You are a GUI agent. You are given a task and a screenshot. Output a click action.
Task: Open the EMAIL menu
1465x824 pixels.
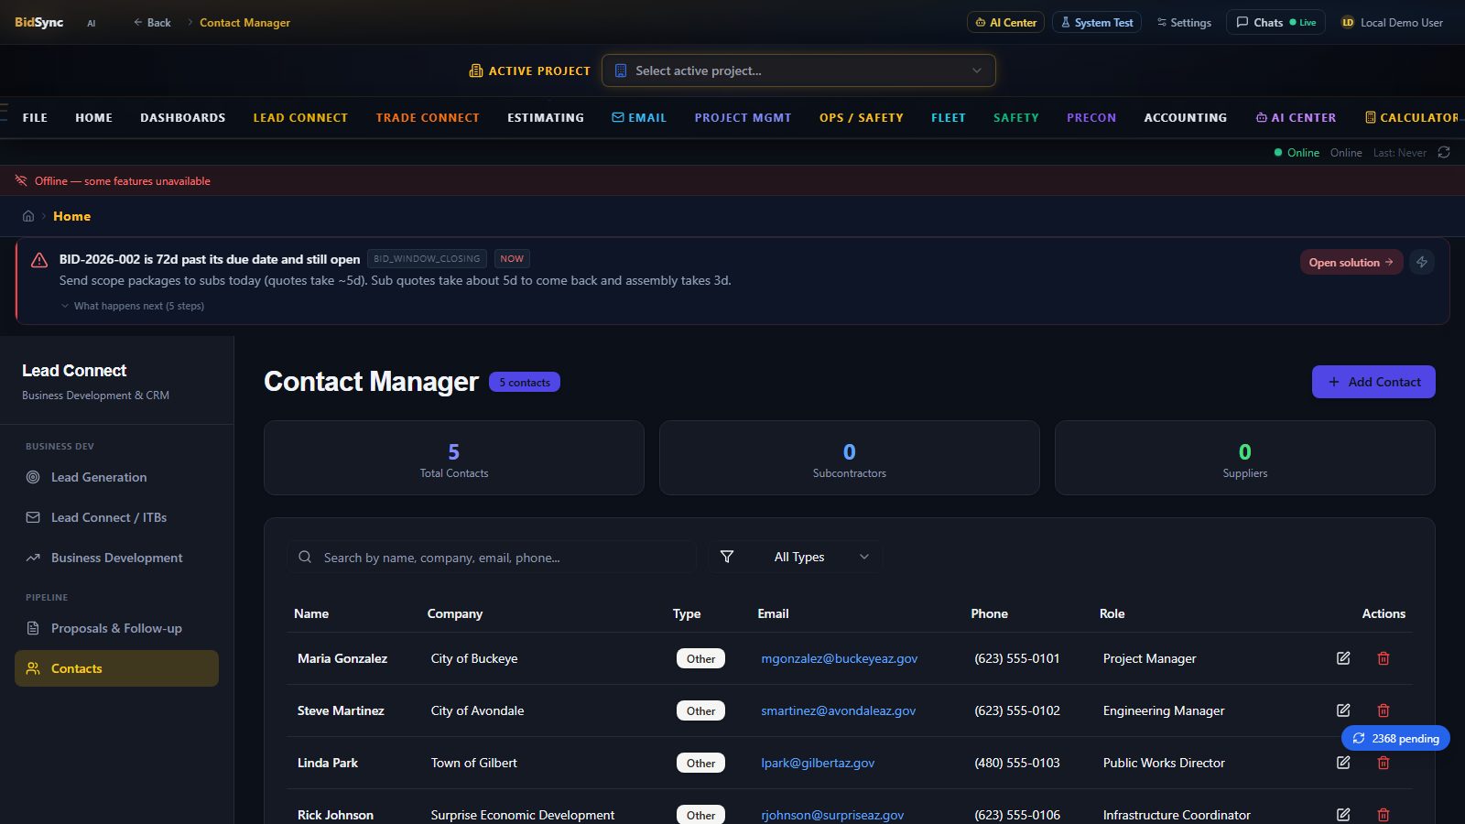pos(639,117)
